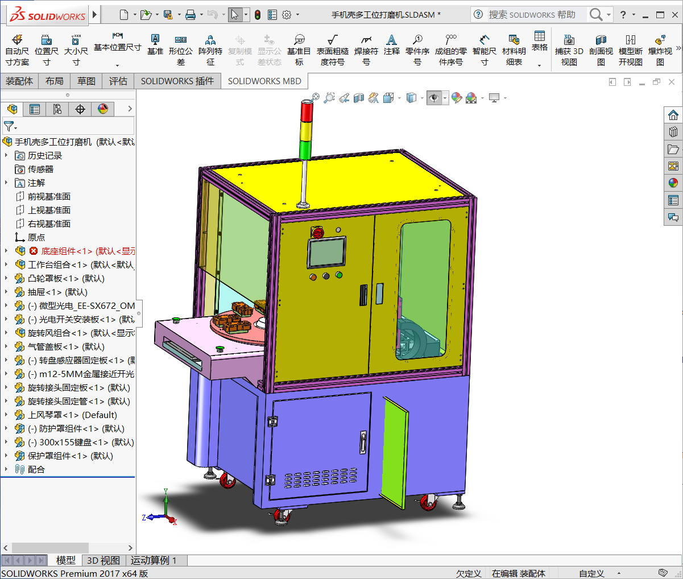
Task: Switch to 布局 ribbon tab
Action: pyautogui.click(x=55, y=81)
